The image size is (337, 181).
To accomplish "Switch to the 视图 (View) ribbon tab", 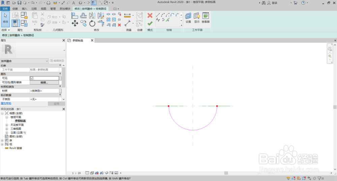I will point(43,9).
